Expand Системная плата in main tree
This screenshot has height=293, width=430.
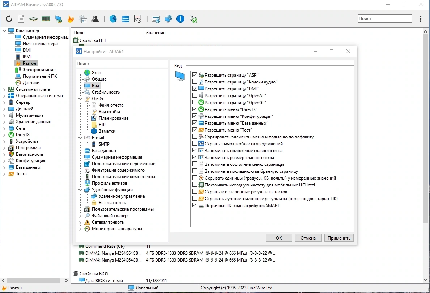coord(4,89)
